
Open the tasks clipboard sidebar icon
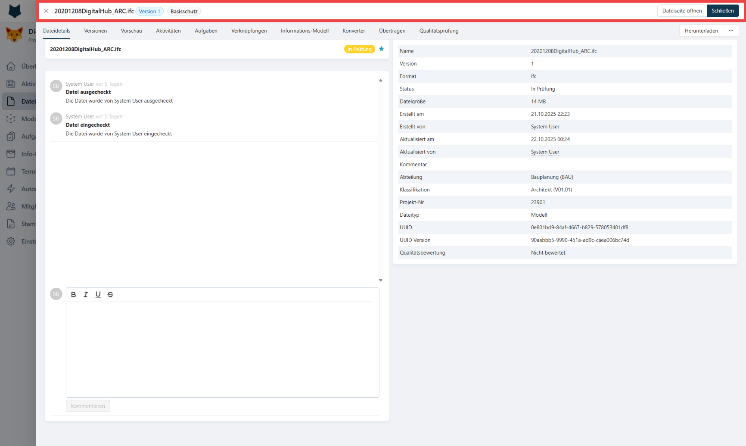11,136
